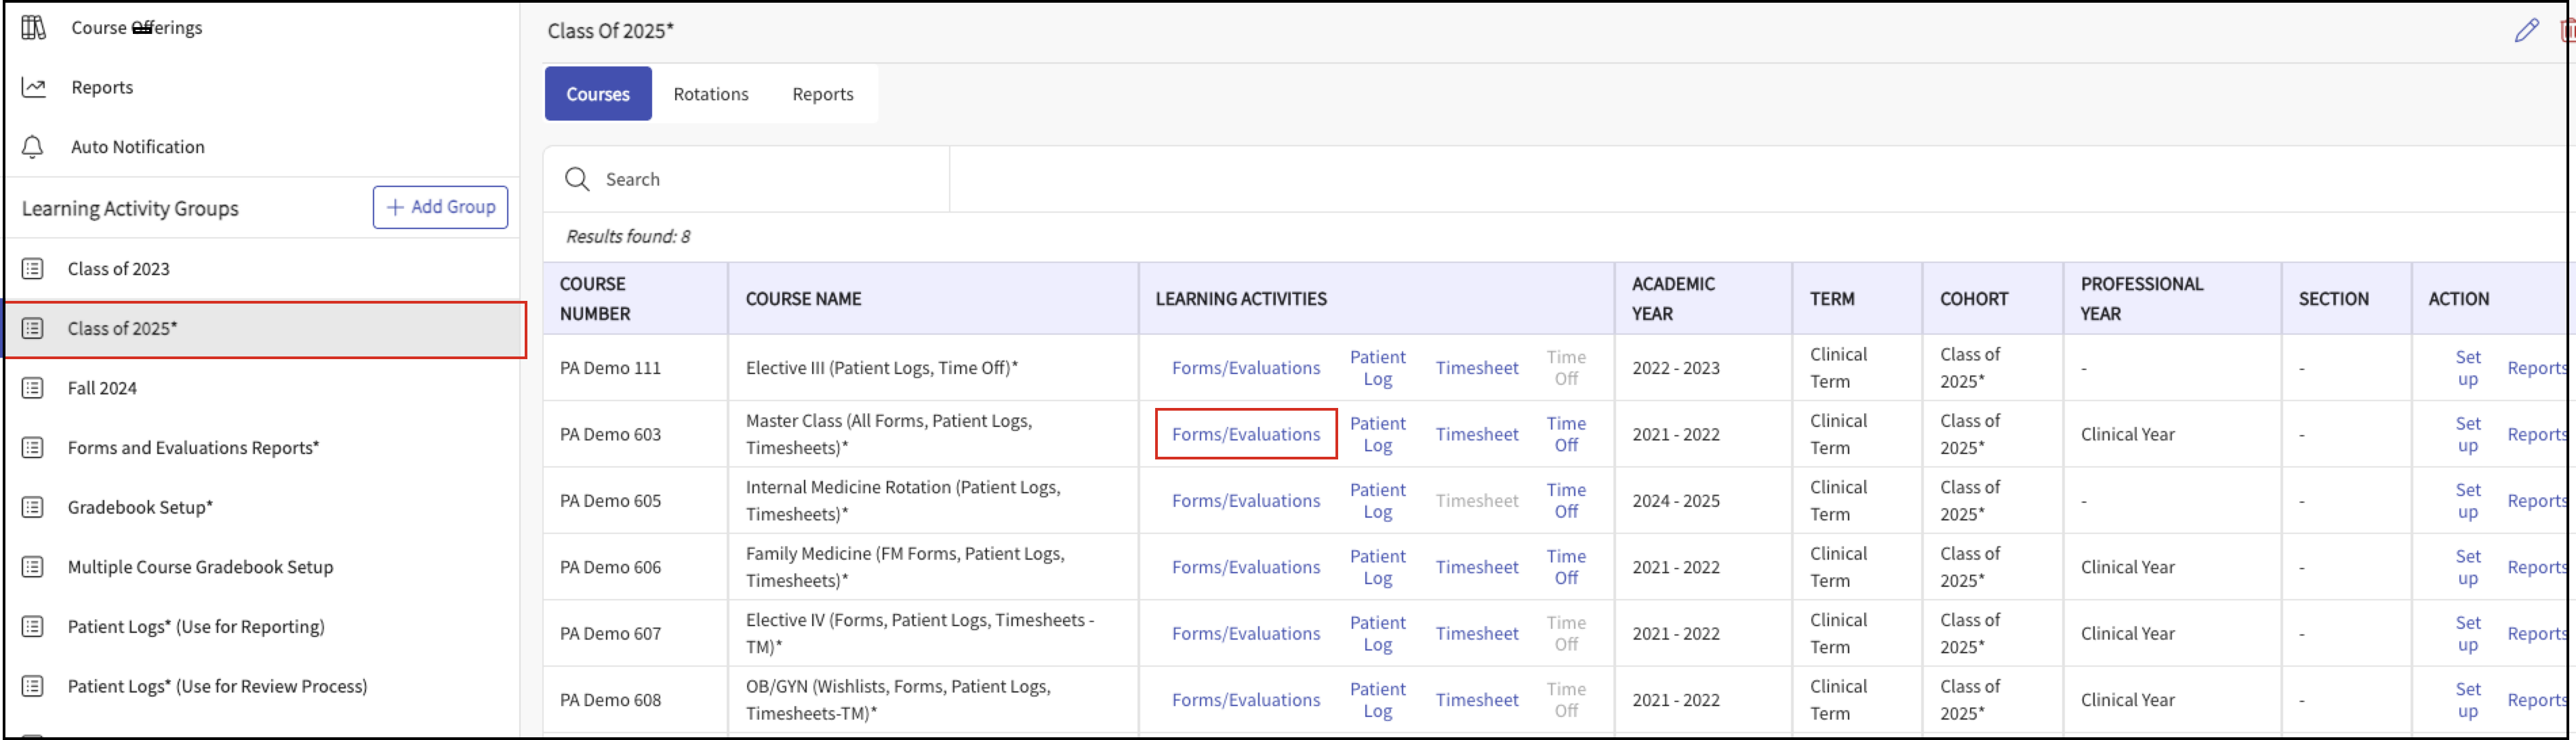Viewport: 2576px width, 740px height.
Task: Open Timesheet link for PA Demo 606
Action: [1476, 567]
